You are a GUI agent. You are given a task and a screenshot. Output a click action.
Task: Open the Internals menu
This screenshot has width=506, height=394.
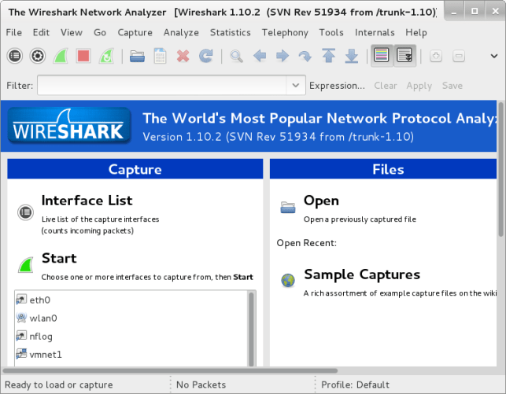point(375,32)
